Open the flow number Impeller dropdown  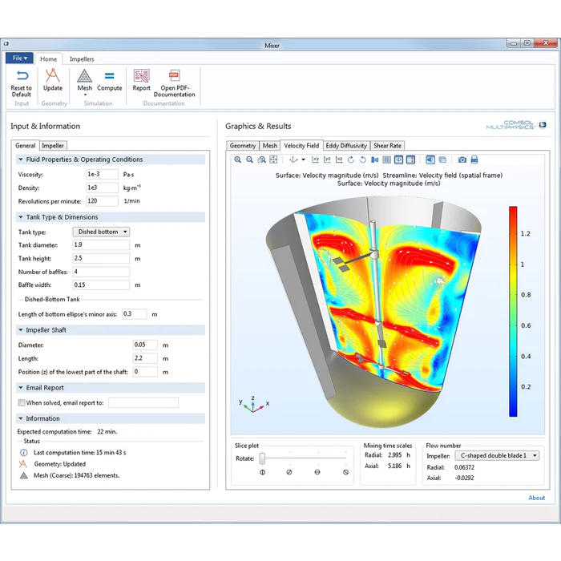(497, 455)
